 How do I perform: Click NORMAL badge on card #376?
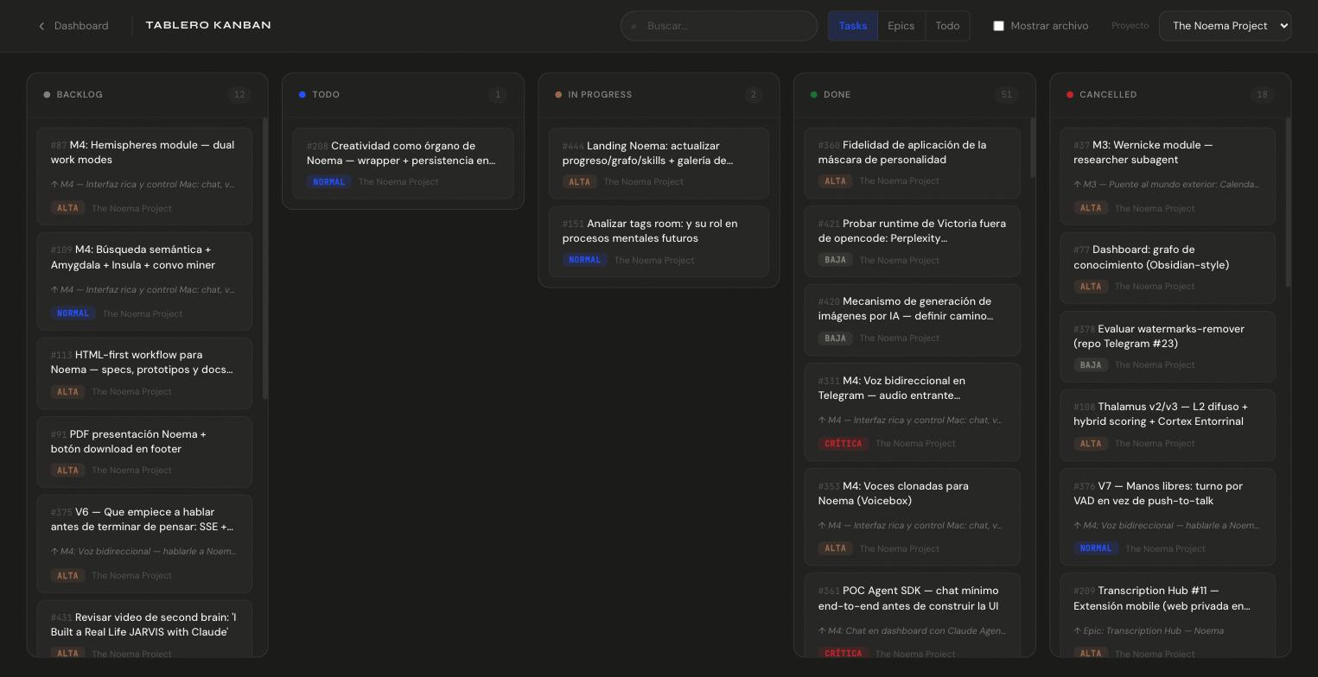[1096, 548]
